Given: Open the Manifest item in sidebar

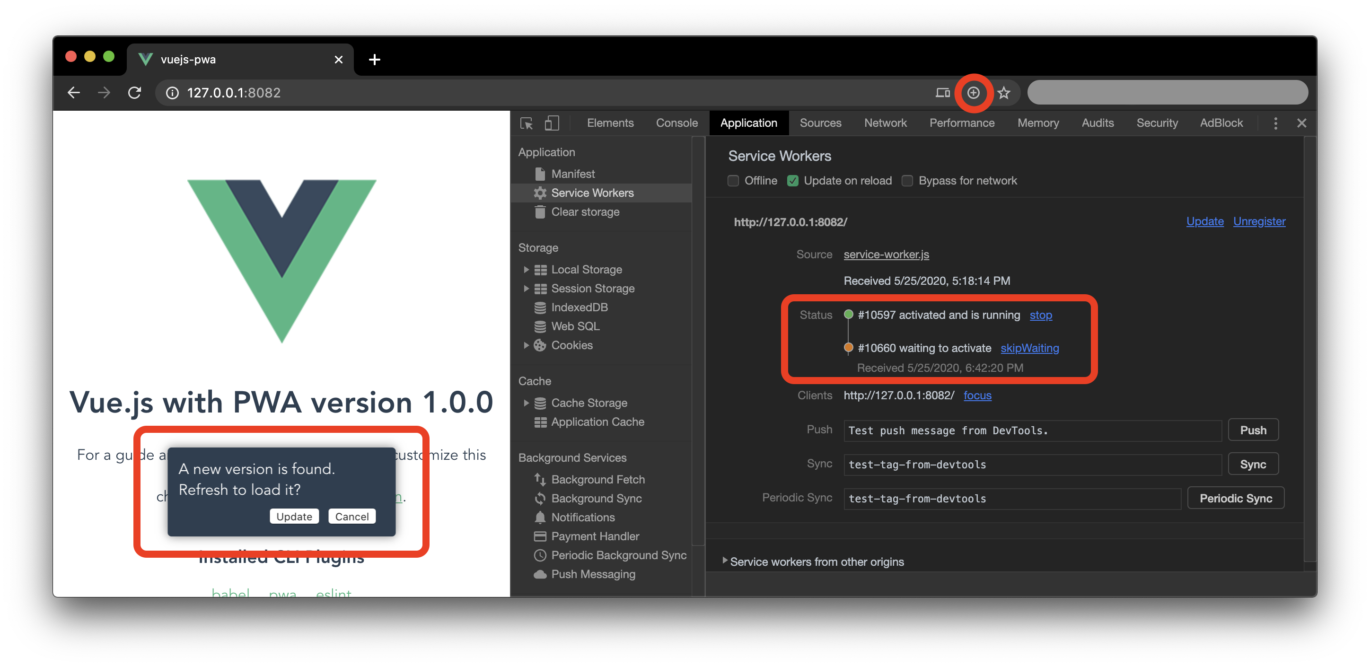Looking at the screenshot, I should click(x=573, y=174).
